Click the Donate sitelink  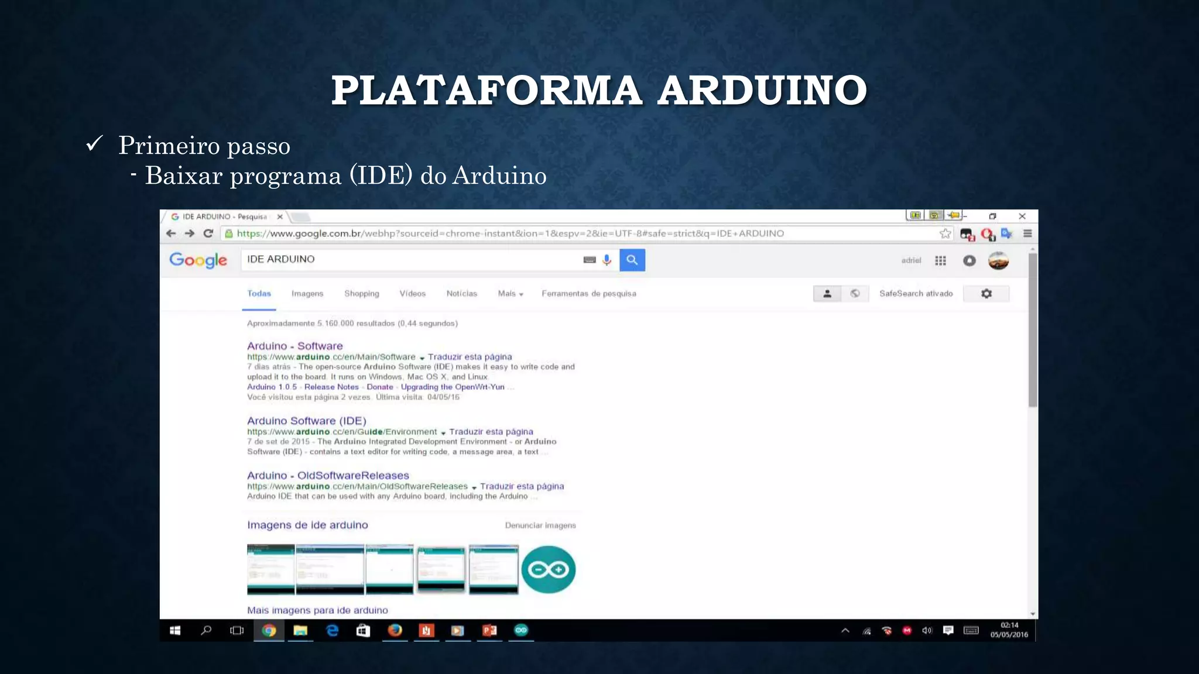(380, 387)
